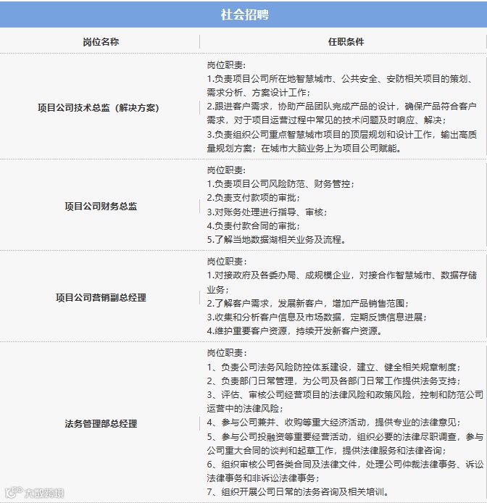487x503 pixels.
Task: Click line starting 6、组织审核公司各类合同
Action: [345, 464]
